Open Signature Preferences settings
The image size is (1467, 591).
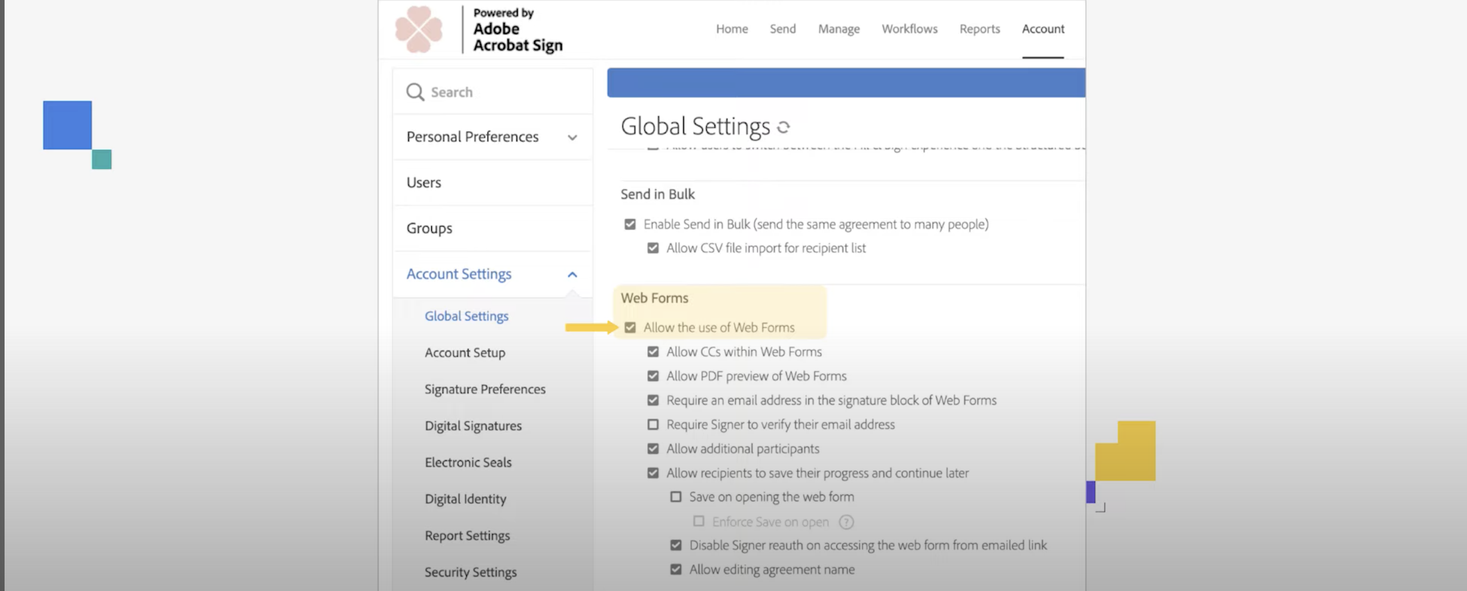pos(484,389)
